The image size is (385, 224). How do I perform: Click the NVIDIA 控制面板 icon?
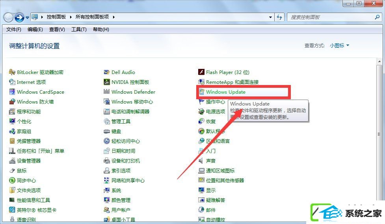[x=106, y=82]
